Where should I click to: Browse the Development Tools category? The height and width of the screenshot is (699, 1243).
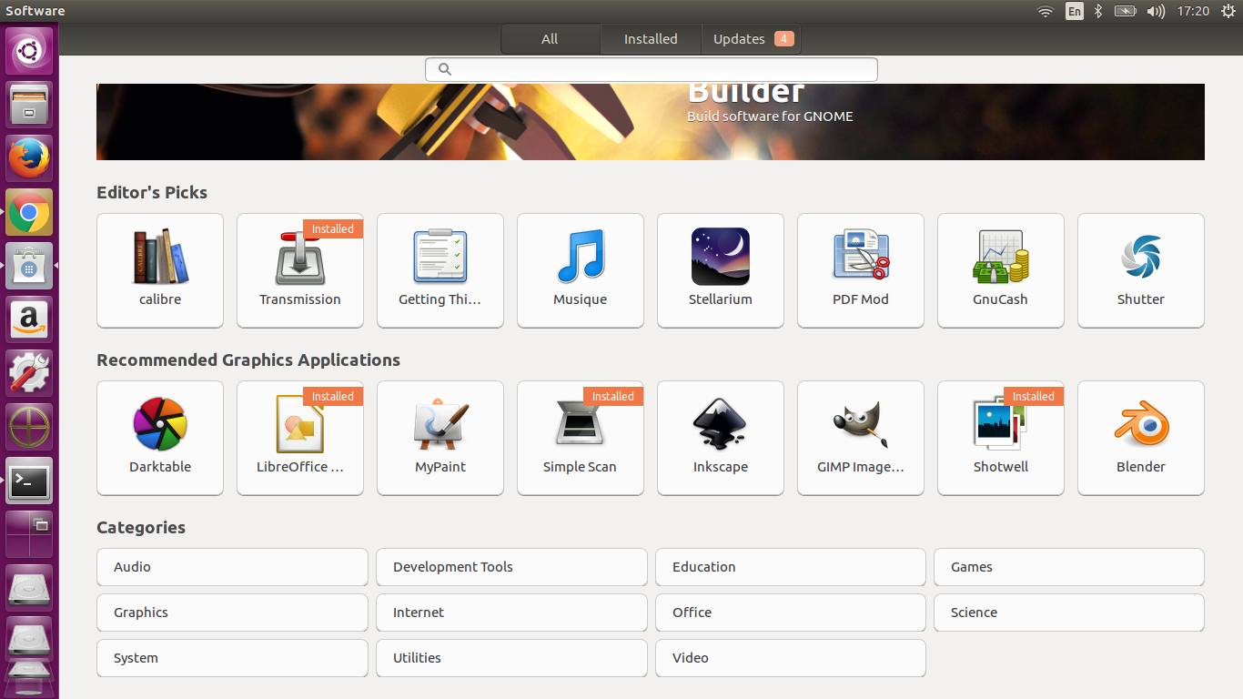click(511, 567)
